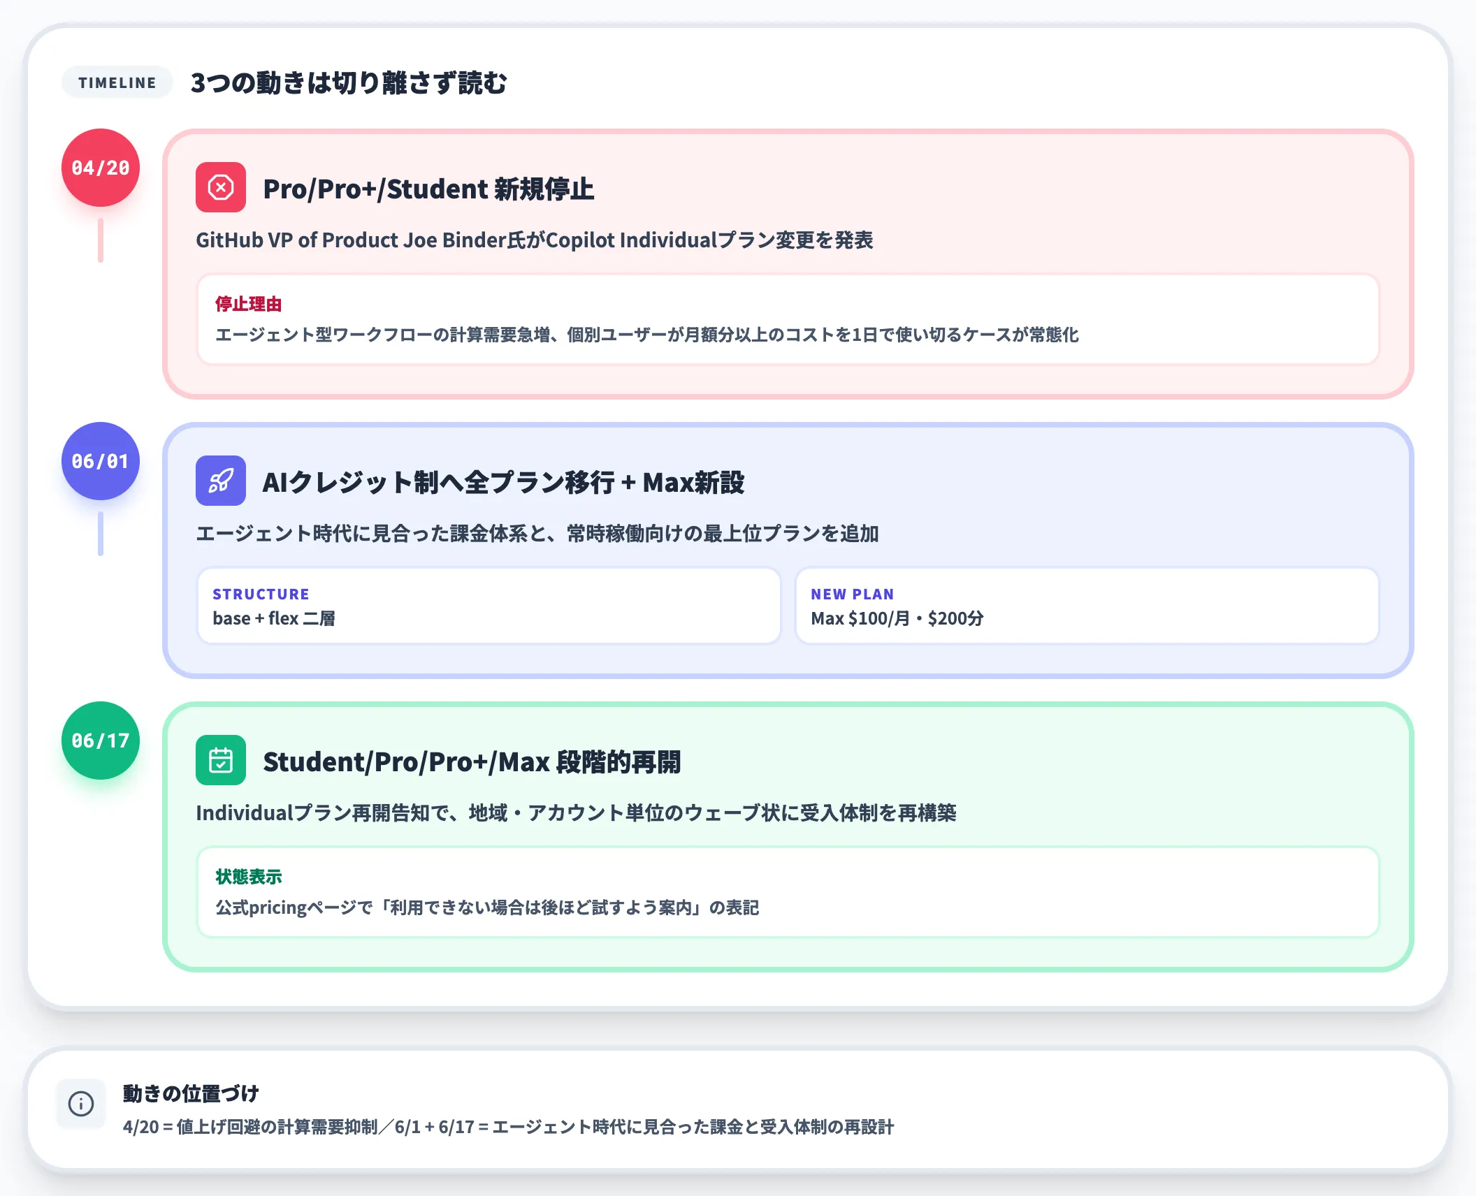Click the TIMELINE badge label
1476x1196 pixels.
coord(117,82)
